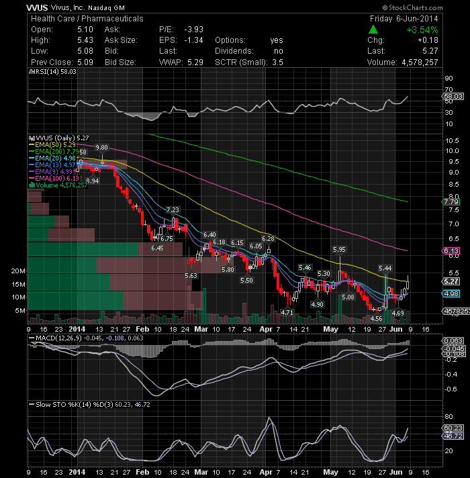Click the StockCharts.com copyright text
This screenshot has height=478, width=470.
click(x=412, y=7)
